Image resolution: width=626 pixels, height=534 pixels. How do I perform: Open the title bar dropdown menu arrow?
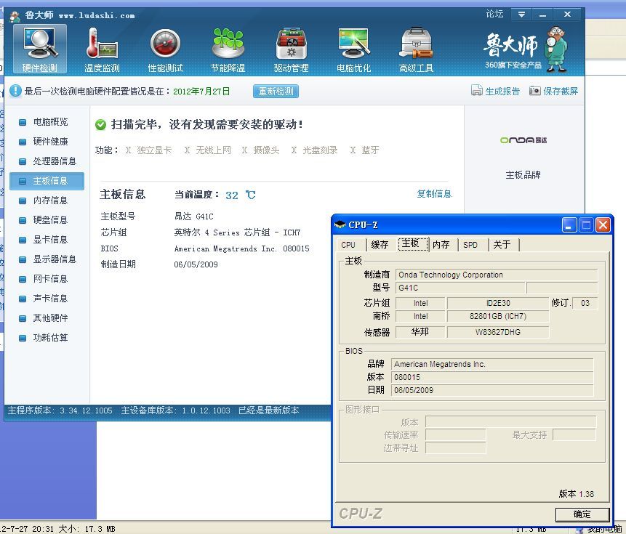[521, 15]
